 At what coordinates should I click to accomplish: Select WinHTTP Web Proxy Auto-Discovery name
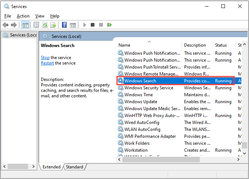[152, 116]
